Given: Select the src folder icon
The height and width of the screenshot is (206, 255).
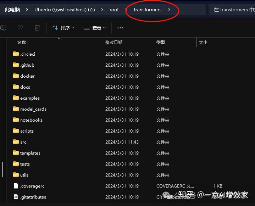Looking at the screenshot, I should click(x=16, y=142).
